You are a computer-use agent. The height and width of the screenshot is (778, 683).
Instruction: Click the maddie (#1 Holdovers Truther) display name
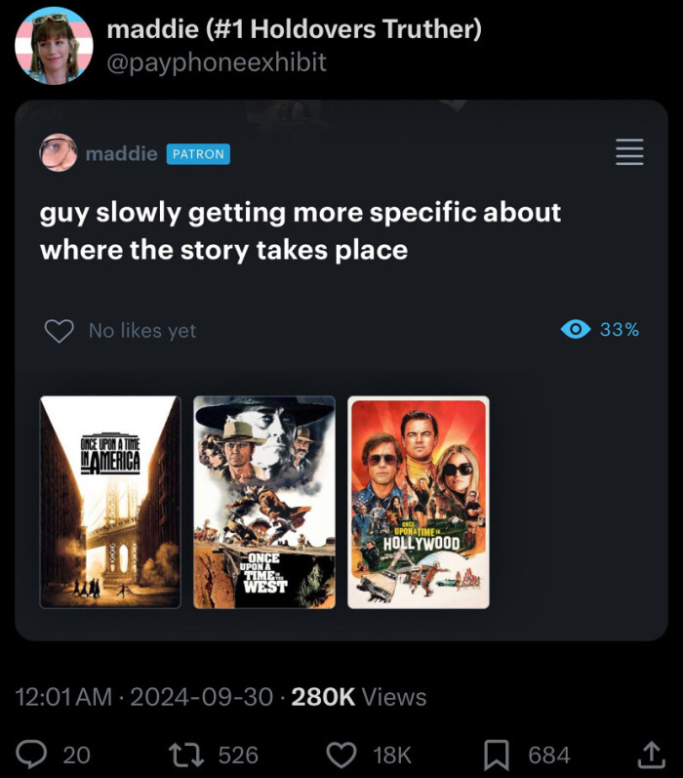point(294,29)
